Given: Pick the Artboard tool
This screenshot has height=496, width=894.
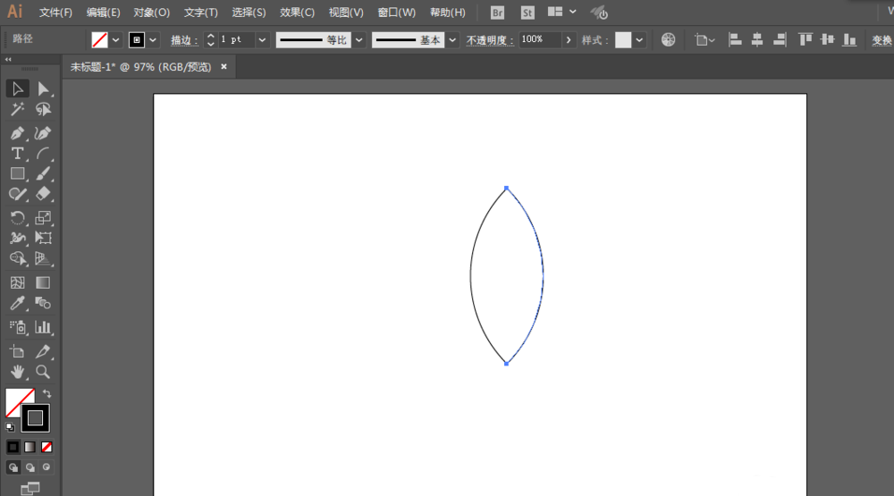Looking at the screenshot, I should (17, 351).
